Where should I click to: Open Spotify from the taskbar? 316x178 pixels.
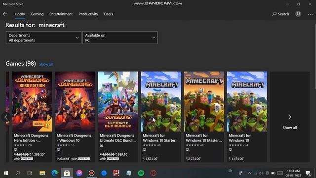[x=141, y=173]
